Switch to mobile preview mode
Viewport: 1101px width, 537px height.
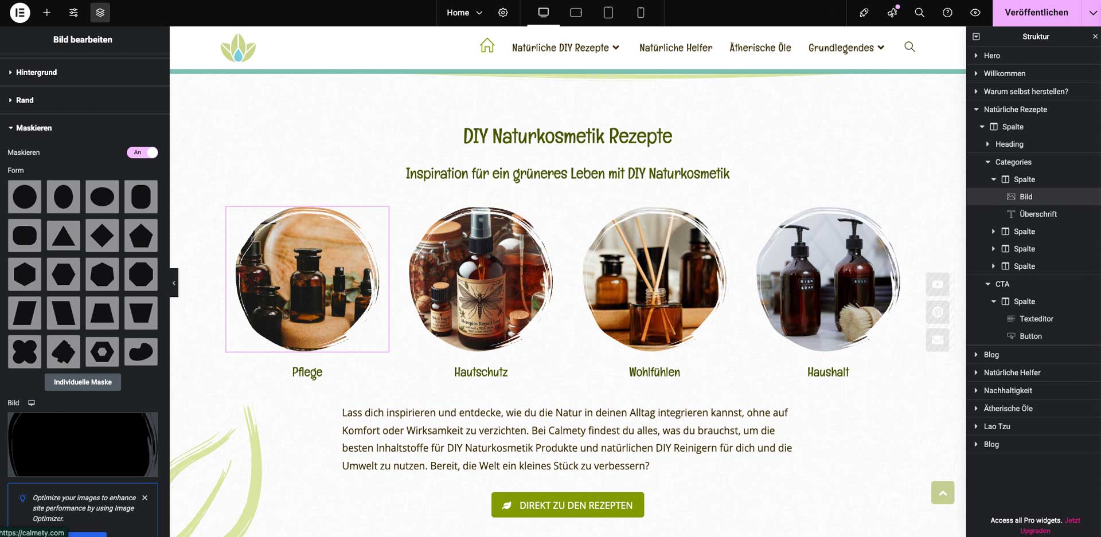(641, 12)
